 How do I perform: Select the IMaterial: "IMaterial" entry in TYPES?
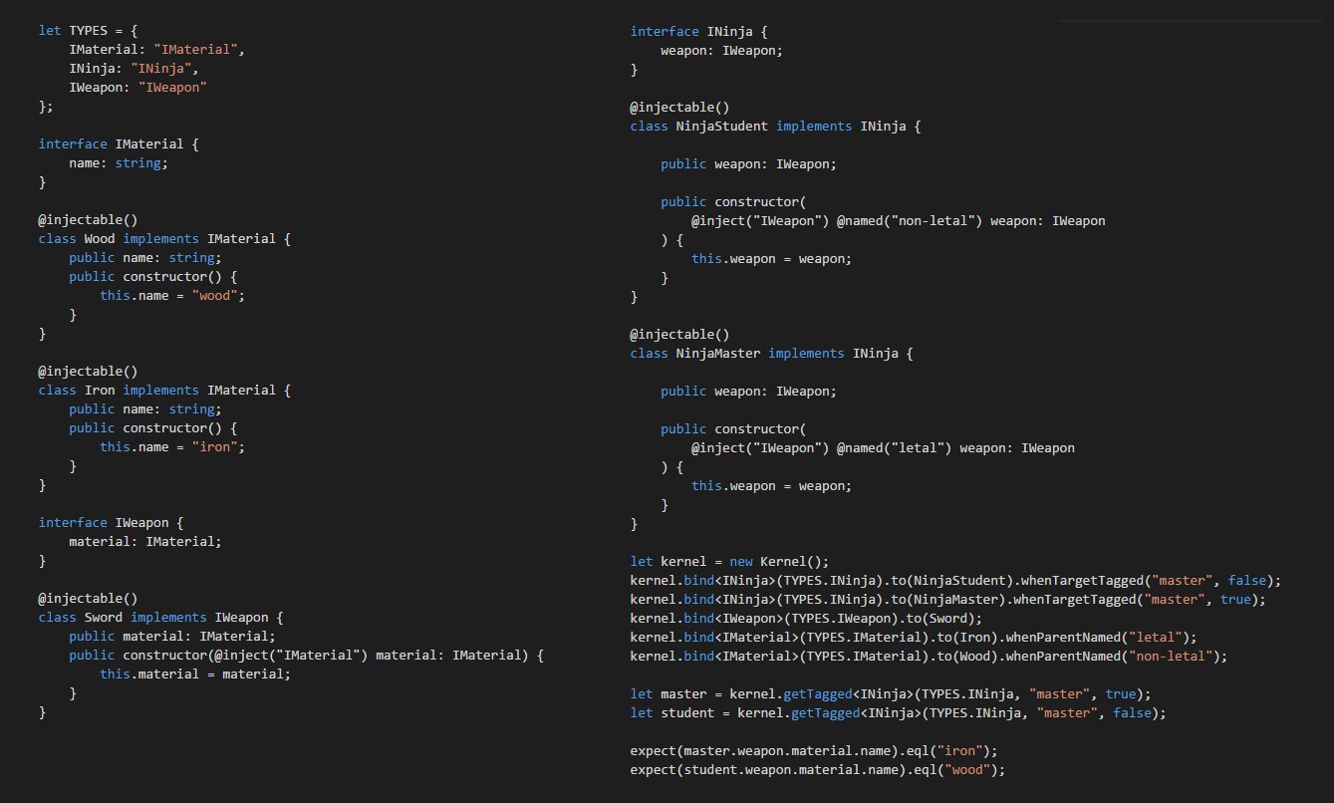156,50
